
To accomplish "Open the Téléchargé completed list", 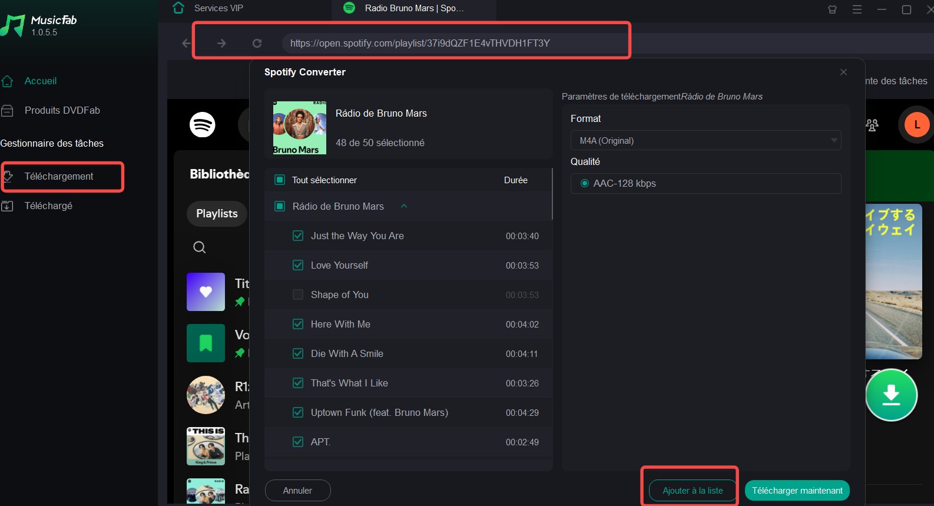I will (48, 206).
